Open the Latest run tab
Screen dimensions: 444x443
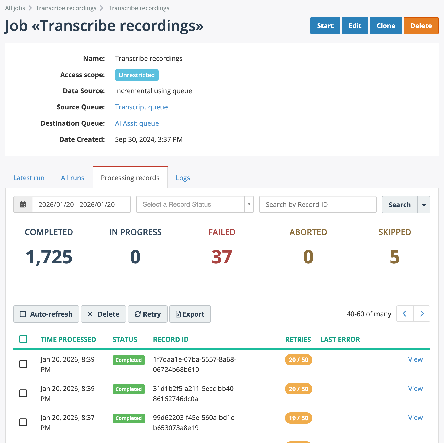[29, 178]
